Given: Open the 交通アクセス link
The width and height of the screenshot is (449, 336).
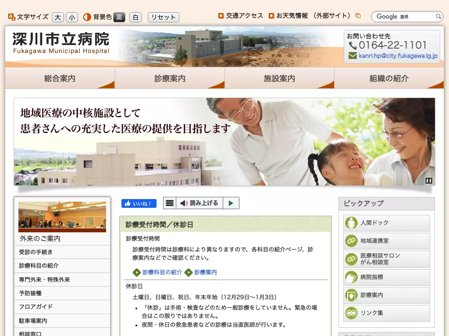Looking at the screenshot, I should point(244,16).
